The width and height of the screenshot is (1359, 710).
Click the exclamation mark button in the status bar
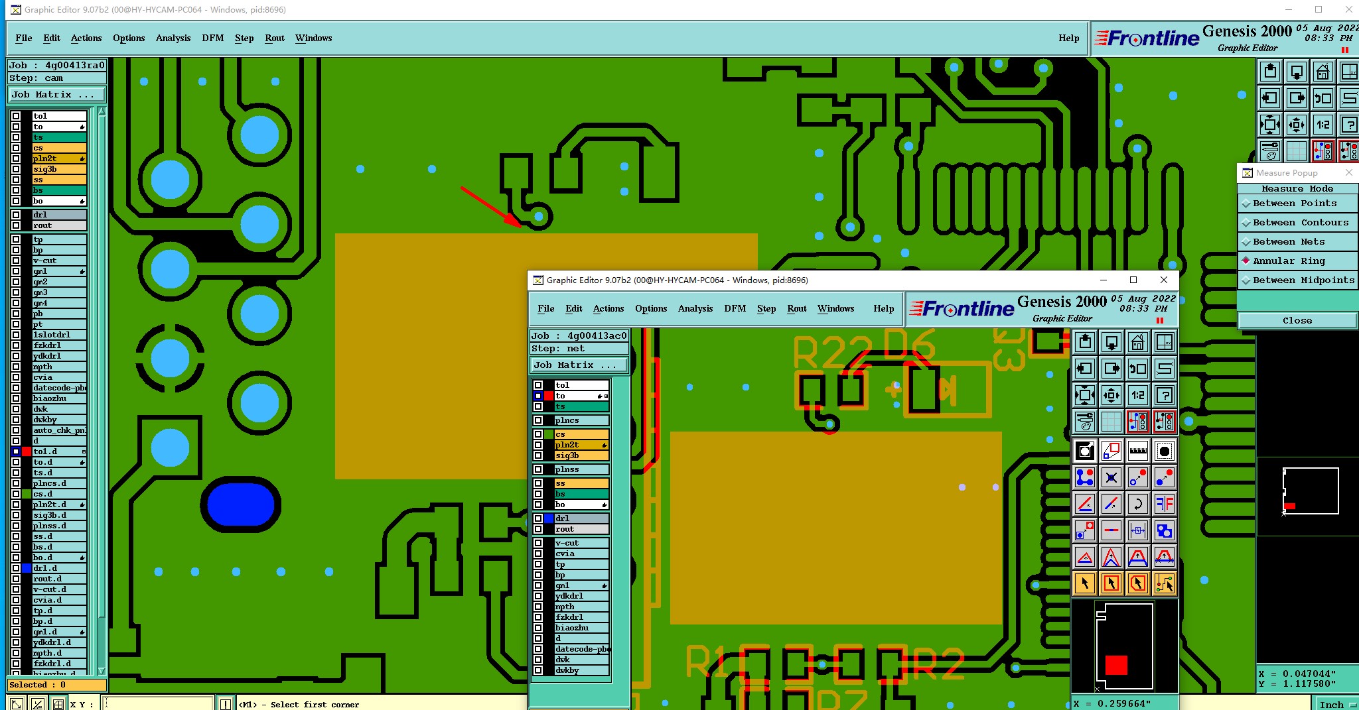pyautogui.click(x=226, y=704)
